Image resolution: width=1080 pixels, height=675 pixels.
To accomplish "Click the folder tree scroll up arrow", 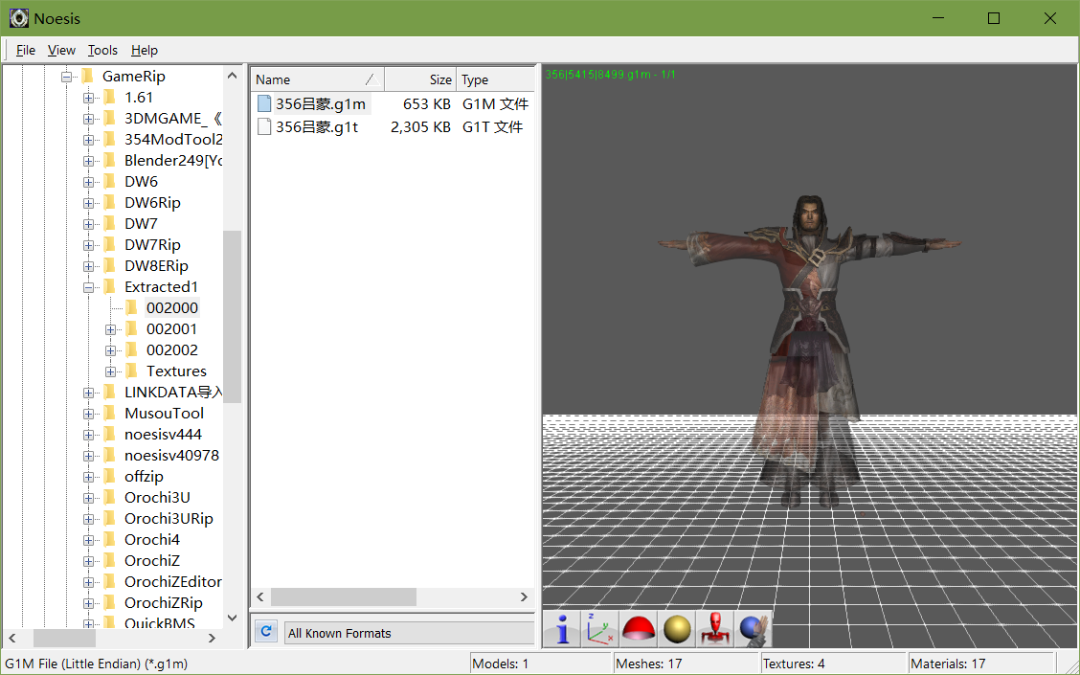I will 232,76.
